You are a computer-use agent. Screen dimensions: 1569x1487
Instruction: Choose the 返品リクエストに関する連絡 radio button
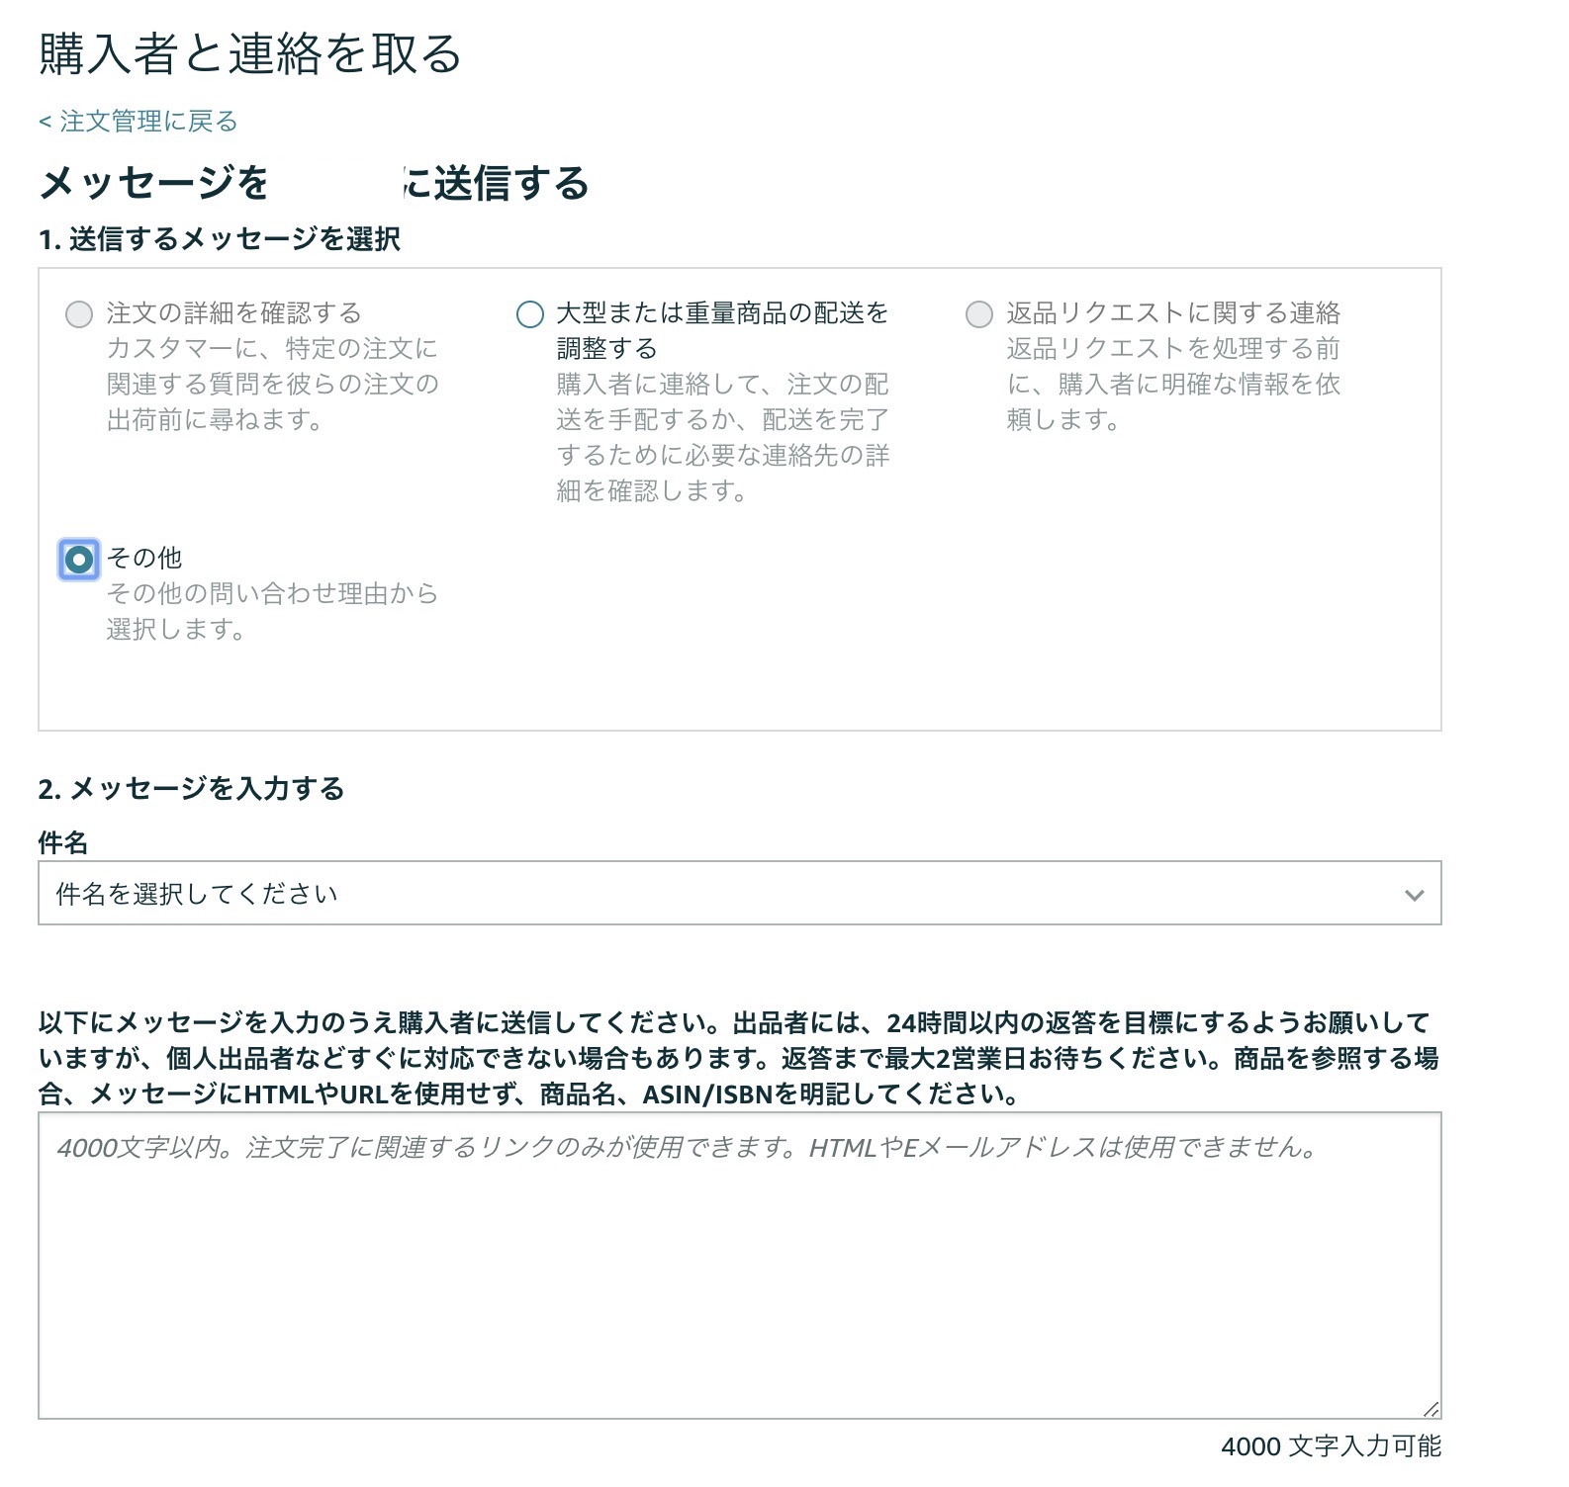pos(979,314)
